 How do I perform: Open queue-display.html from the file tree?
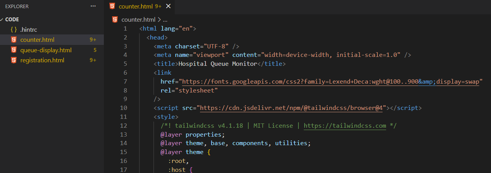[x=46, y=50]
